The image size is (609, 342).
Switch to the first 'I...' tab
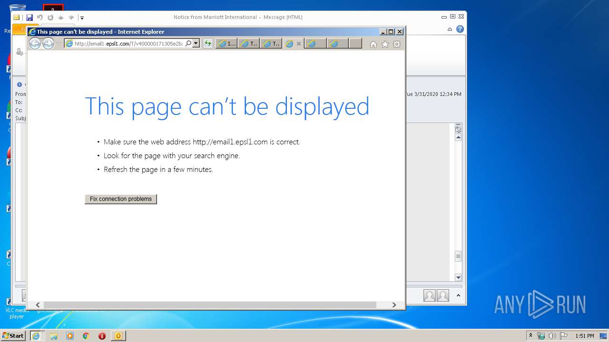(226, 44)
